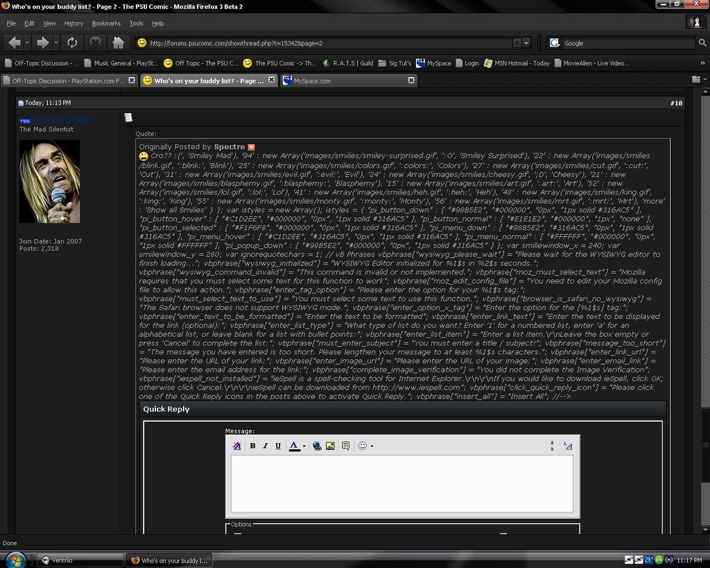
Task: Open search engine selector icon
Action: point(555,43)
